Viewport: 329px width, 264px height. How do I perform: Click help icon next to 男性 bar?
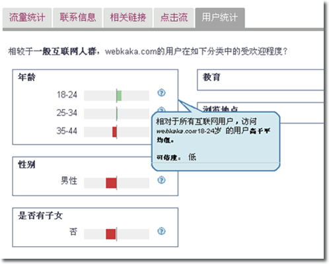[x=161, y=180]
